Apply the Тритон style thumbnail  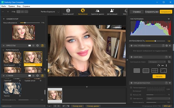12,89
